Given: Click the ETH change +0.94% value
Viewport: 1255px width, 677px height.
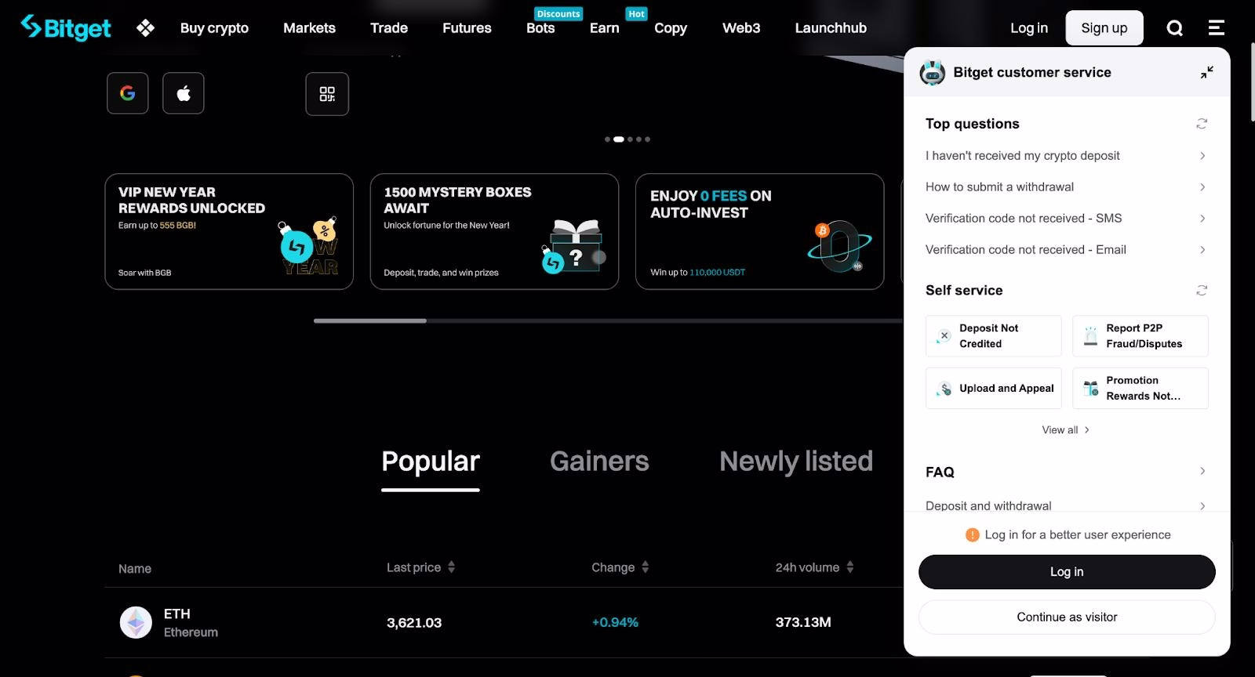Looking at the screenshot, I should coord(615,623).
